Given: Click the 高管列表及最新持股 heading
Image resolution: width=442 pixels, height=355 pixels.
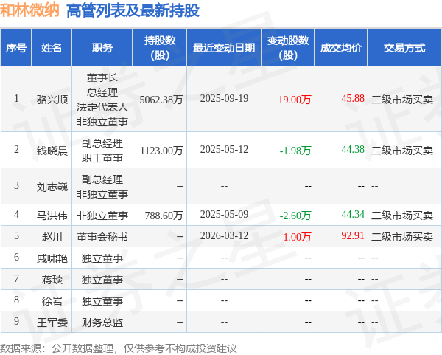Looking at the screenshot, I should click(133, 11).
